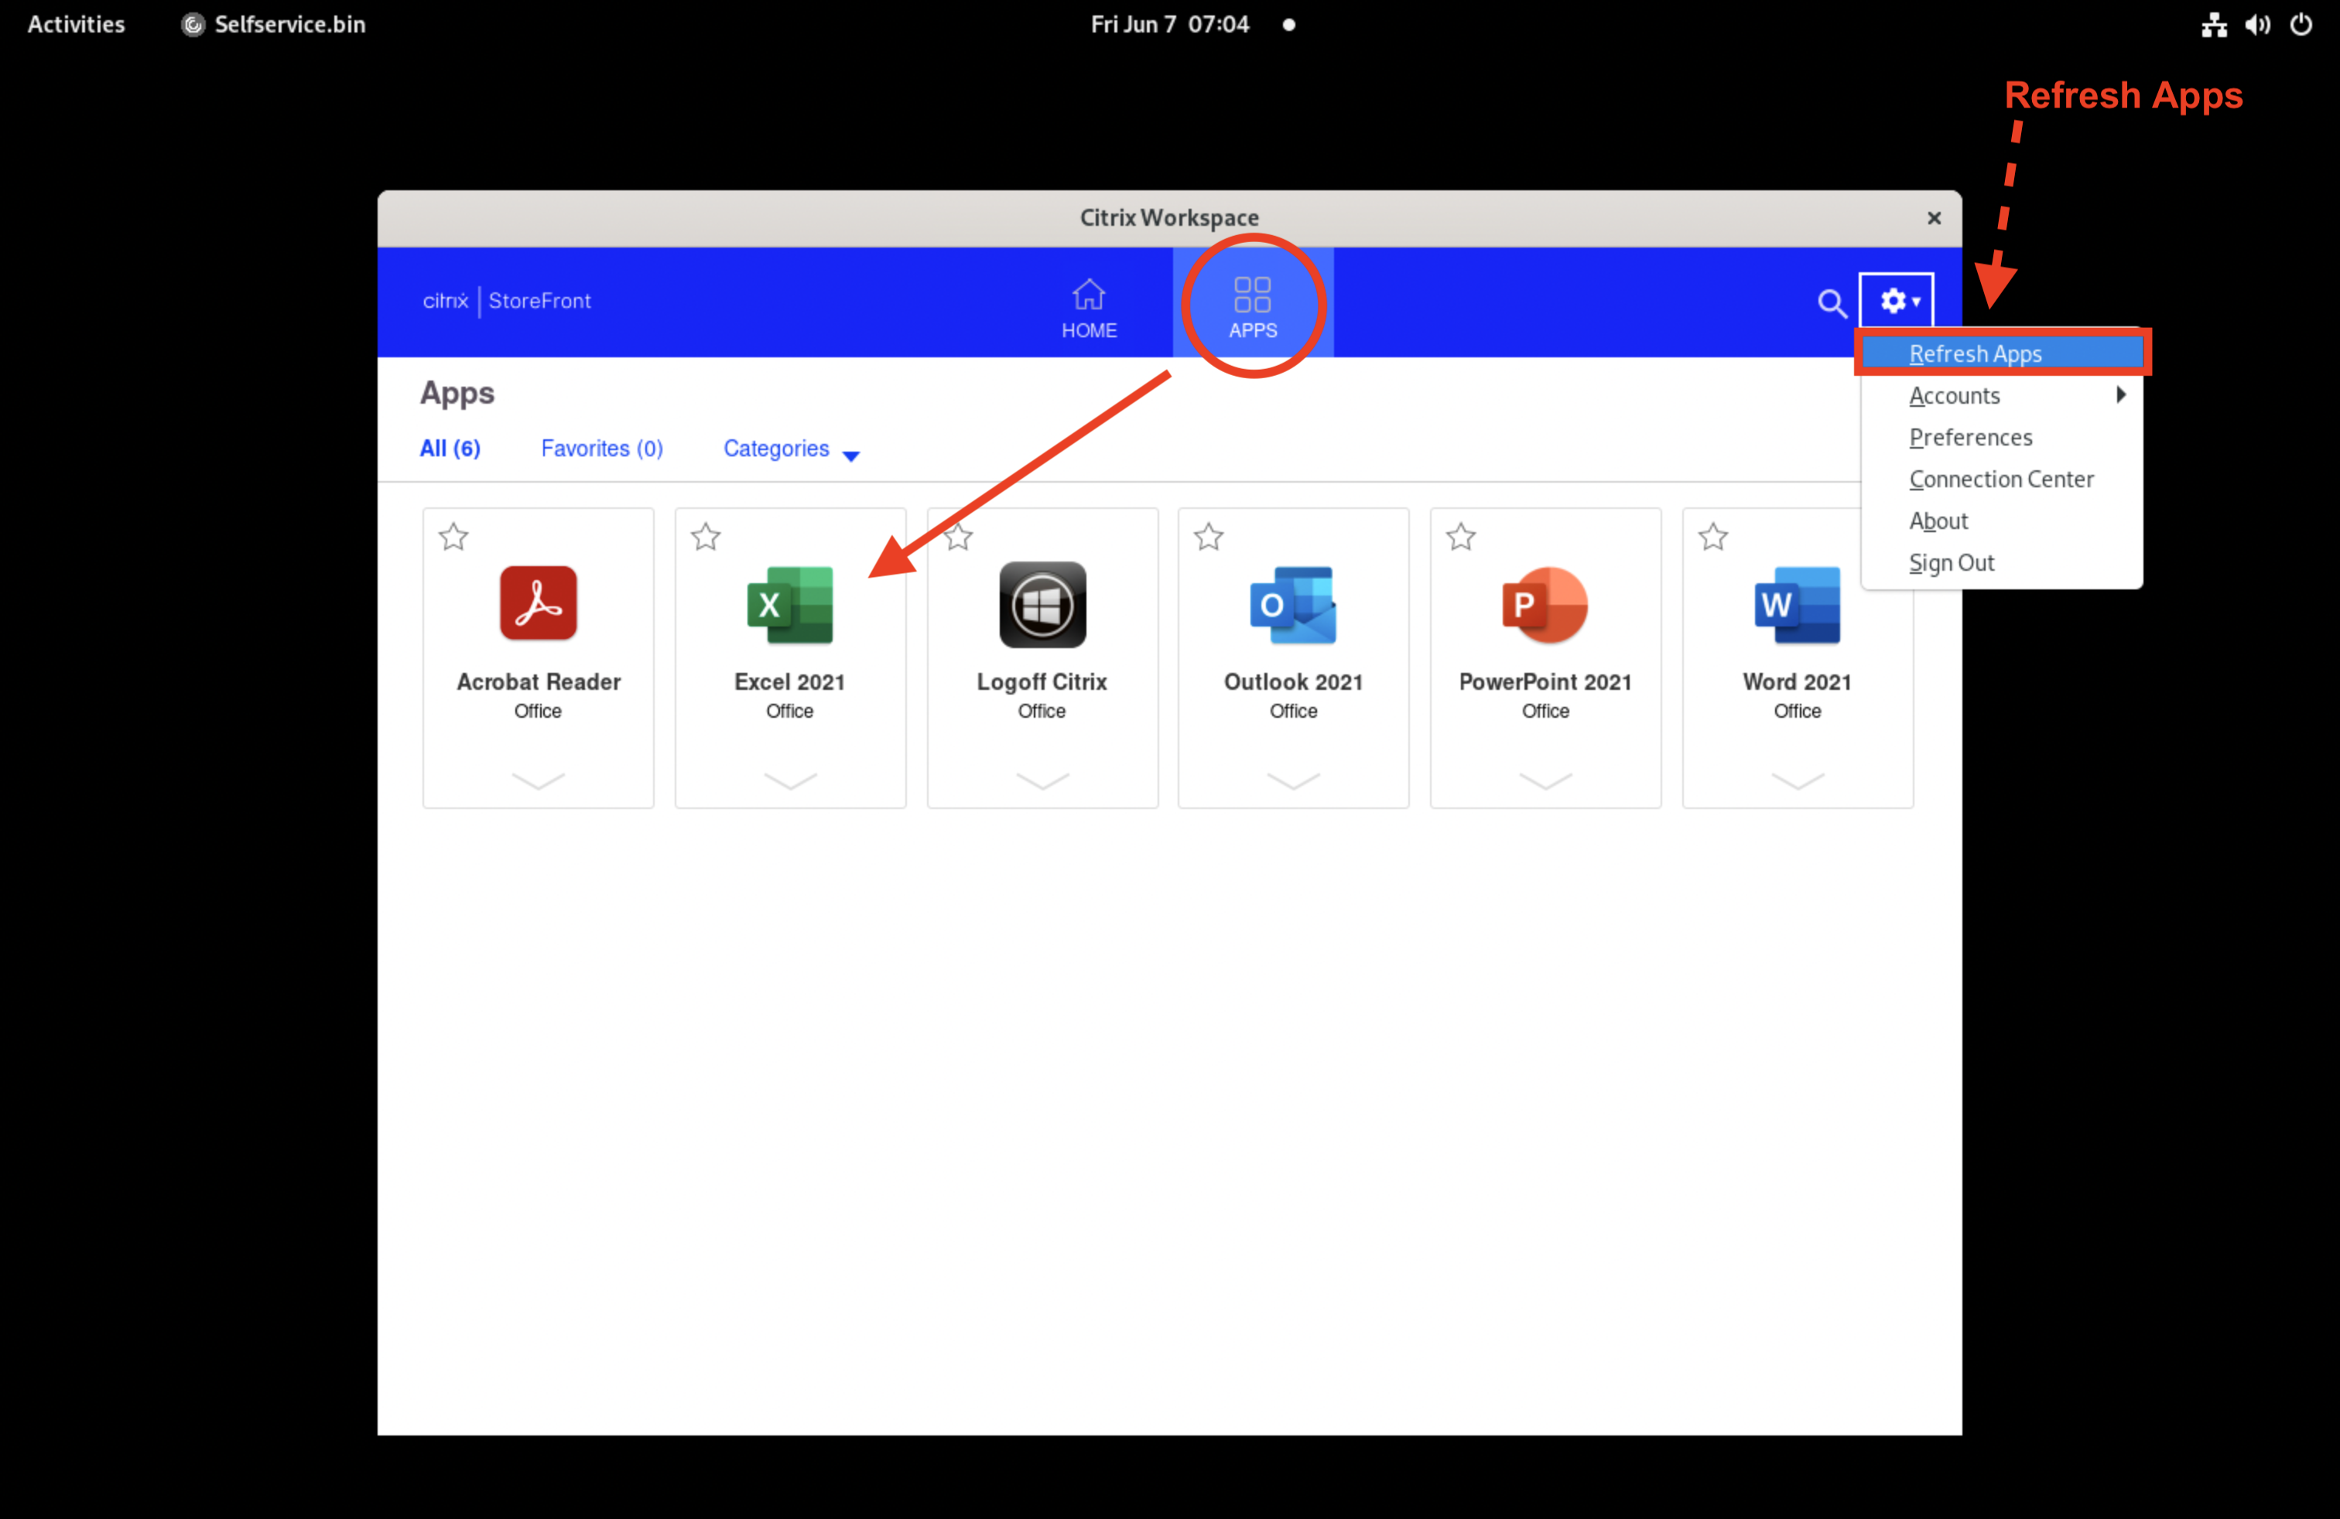Screen dimensions: 2340x1519
Task: Expand details chevron under PowerPoint 2021
Action: [x=1545, y=780]
